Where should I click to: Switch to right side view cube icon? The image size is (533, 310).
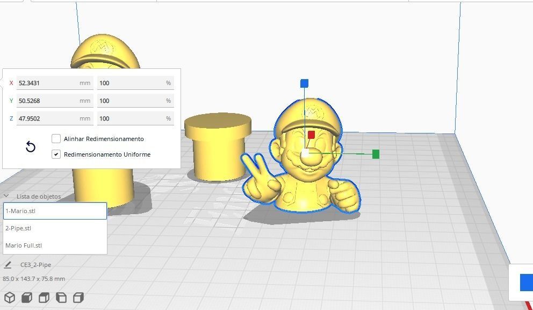[78, 298]
